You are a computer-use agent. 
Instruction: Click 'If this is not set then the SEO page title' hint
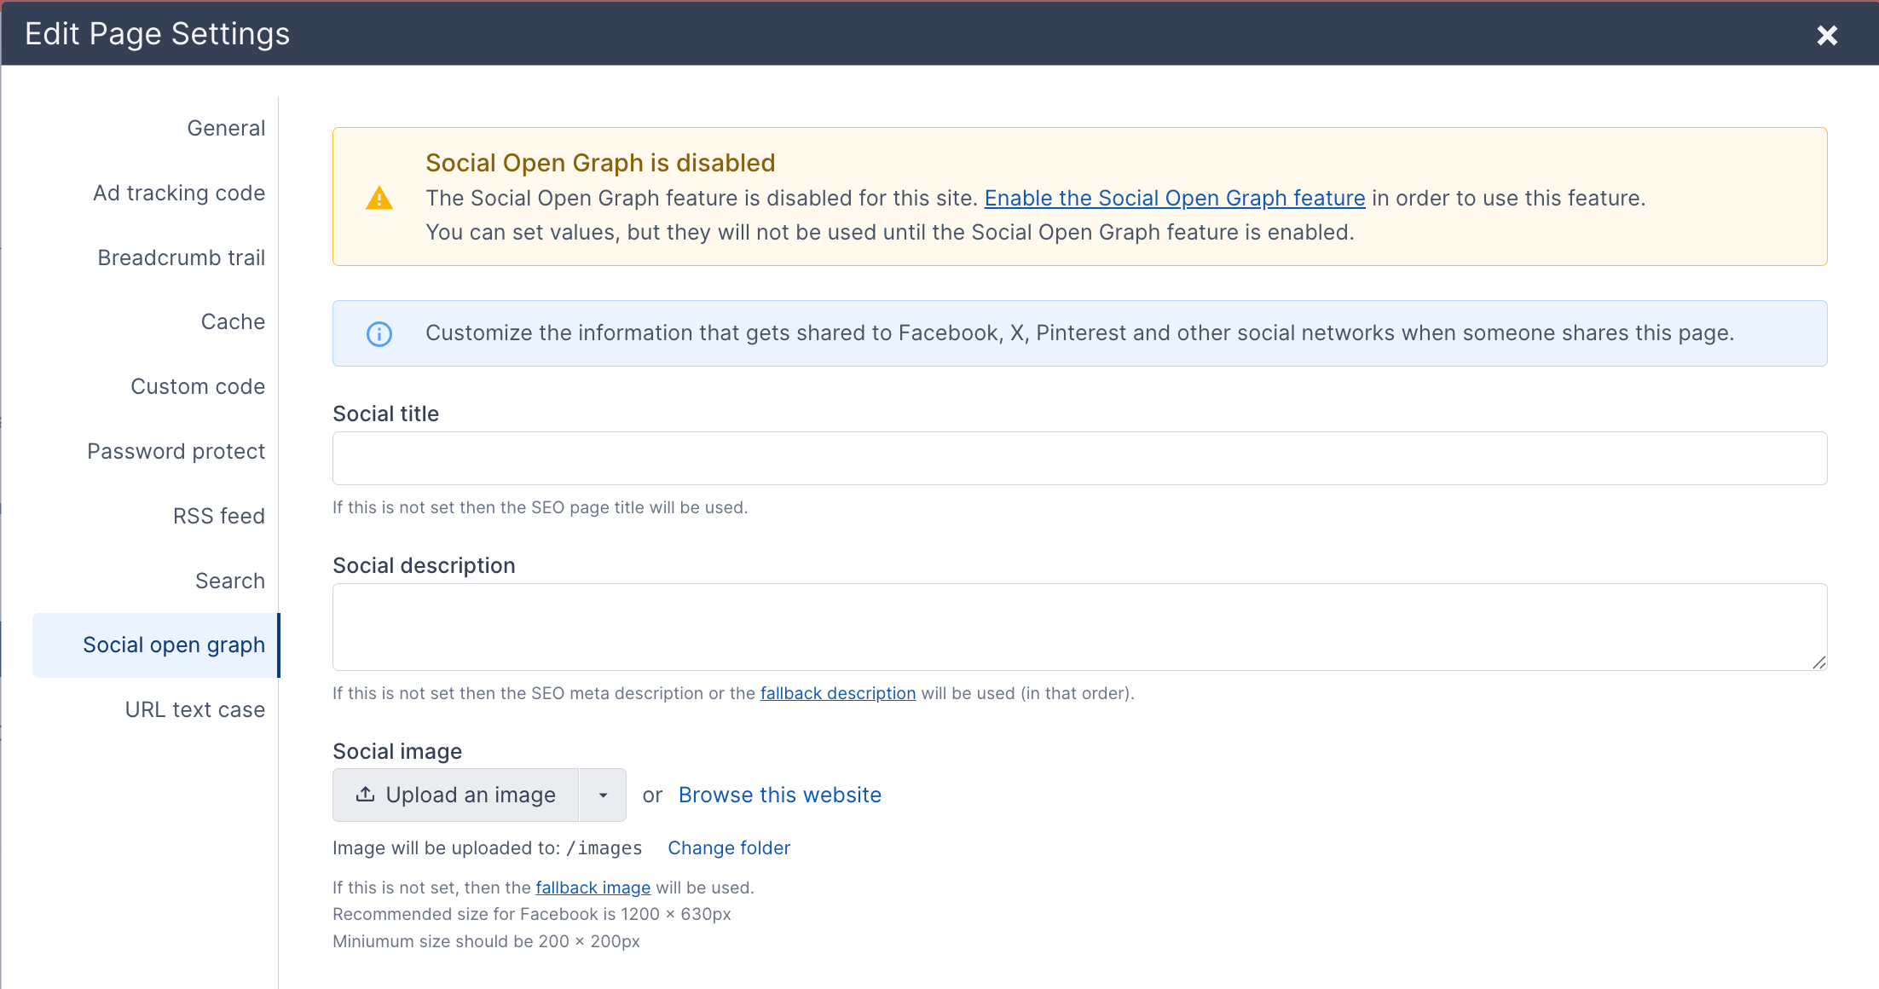540,507
